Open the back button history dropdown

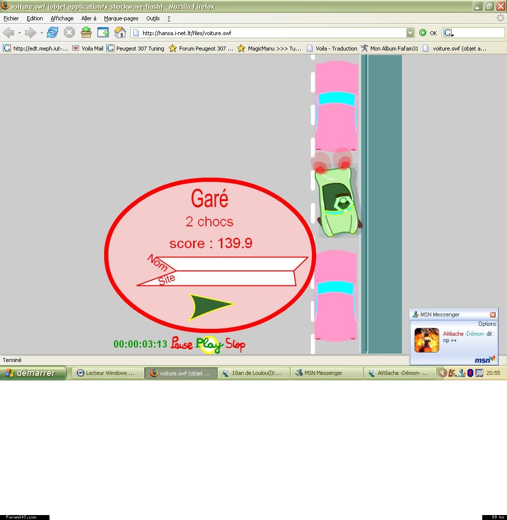click(19, 33)
